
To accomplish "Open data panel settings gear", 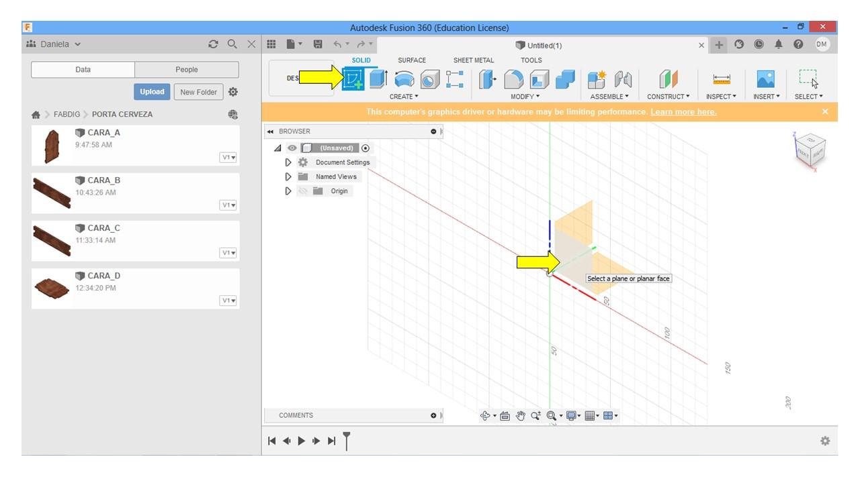I will coord(233,92).
